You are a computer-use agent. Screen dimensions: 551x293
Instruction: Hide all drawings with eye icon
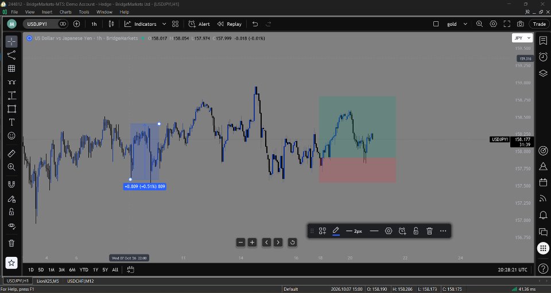[x=11, y=226]
